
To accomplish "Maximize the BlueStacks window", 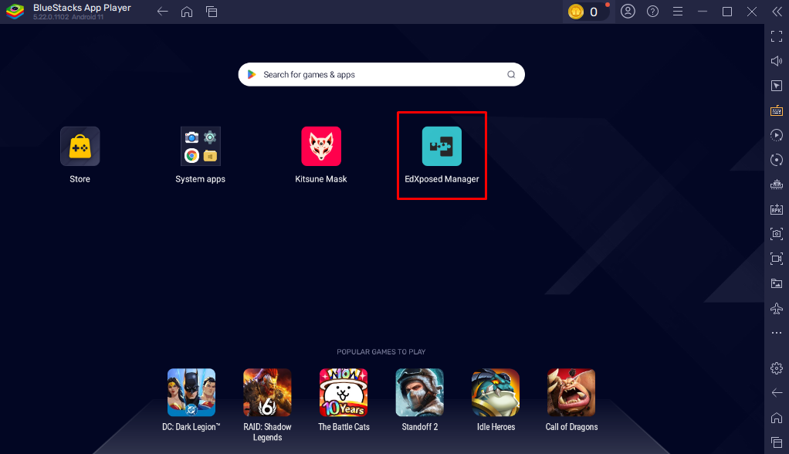I will (x=727, y=12).
